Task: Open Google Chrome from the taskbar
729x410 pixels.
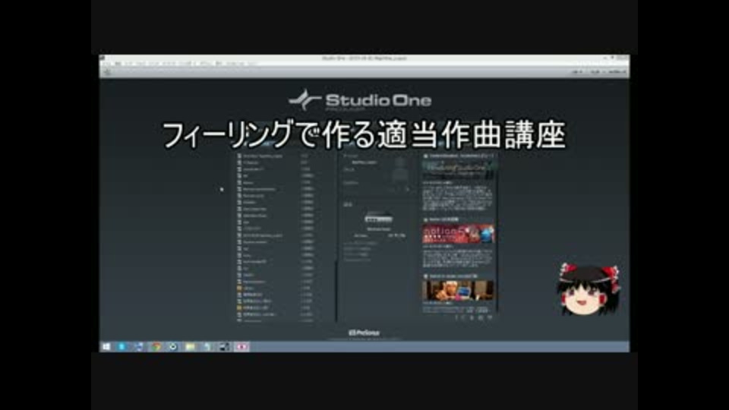Action: point(156,347)
